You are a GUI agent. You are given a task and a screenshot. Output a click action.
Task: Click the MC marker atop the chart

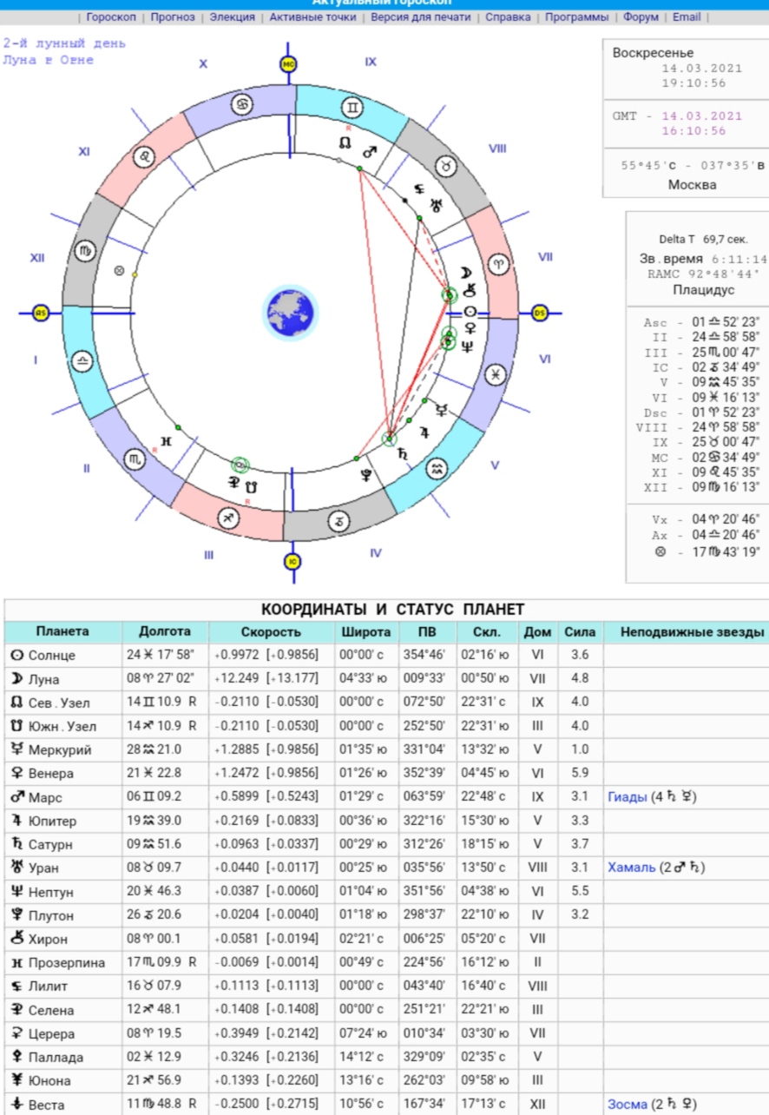coord(288,63)
